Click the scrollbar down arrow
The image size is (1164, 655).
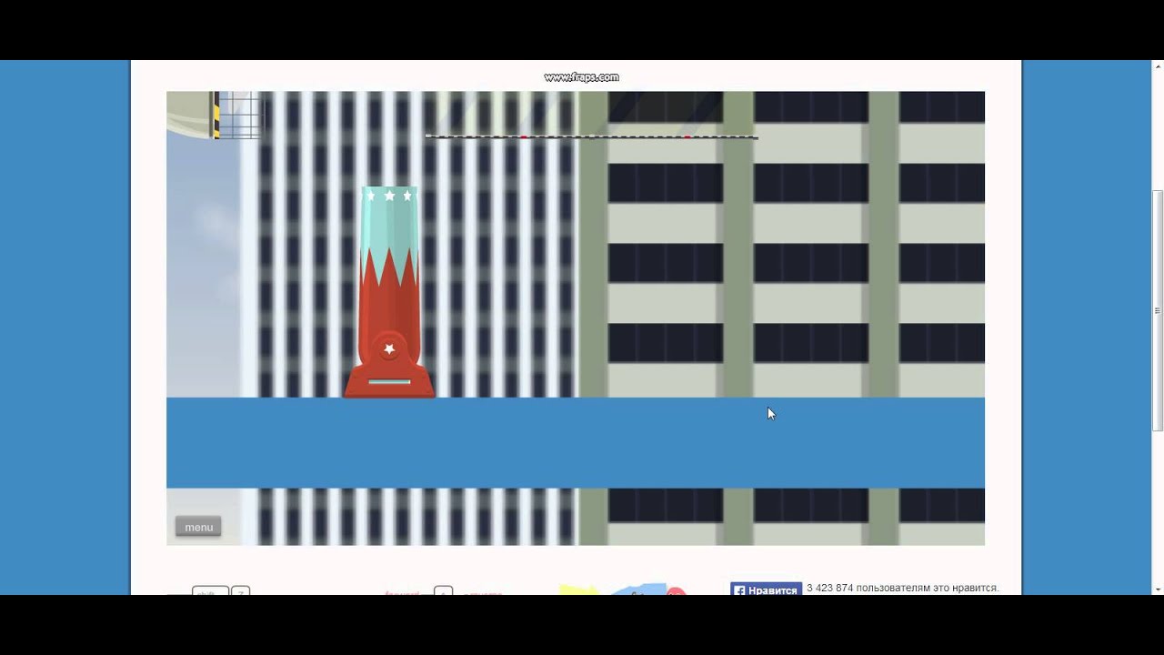coord(1158,589)
